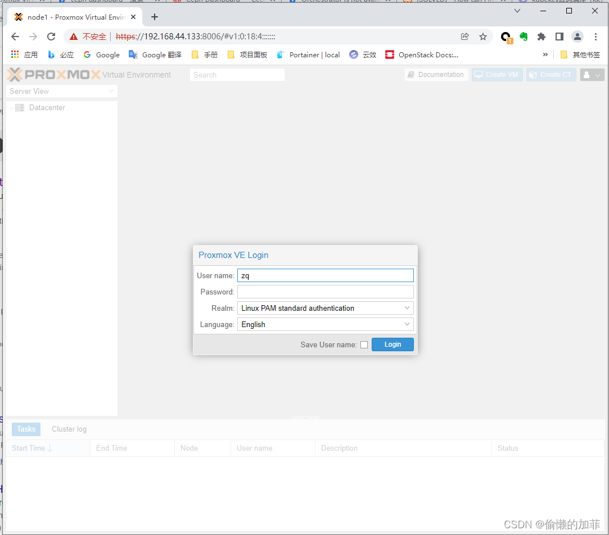Toggle the browser side panel icon

coord(560,37)
